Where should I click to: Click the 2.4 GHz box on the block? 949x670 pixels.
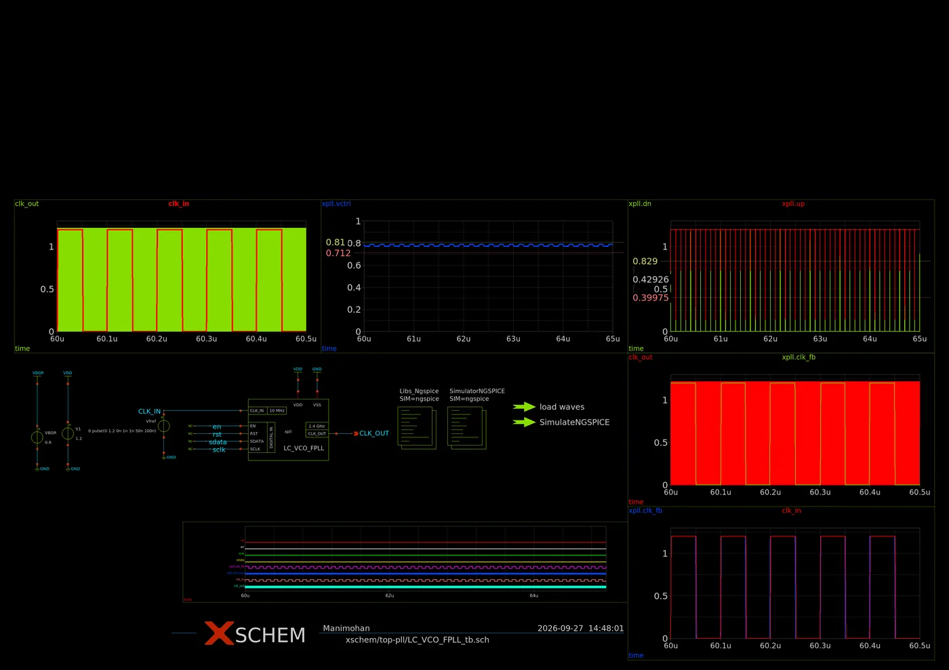pos(317,427)
